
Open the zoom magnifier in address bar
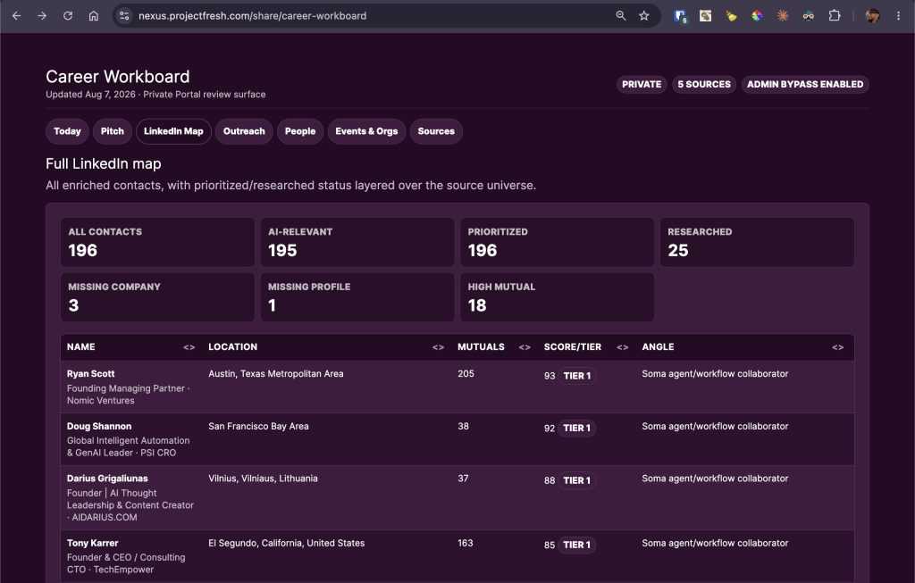coord(621,16)
